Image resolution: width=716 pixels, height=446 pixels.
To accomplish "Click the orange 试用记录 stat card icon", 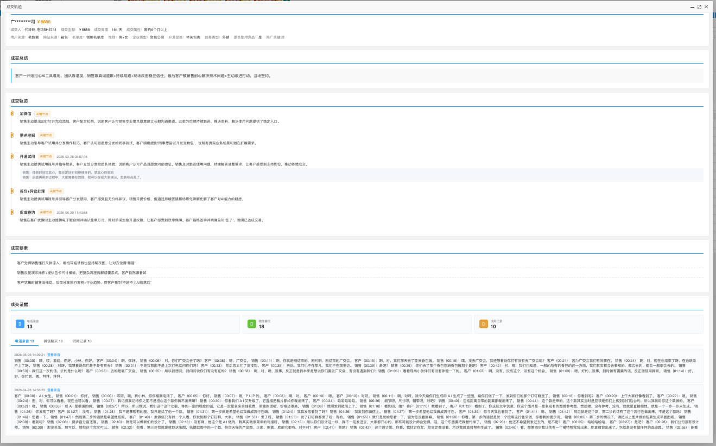I will pyautogui.click(x=483, y=324).
